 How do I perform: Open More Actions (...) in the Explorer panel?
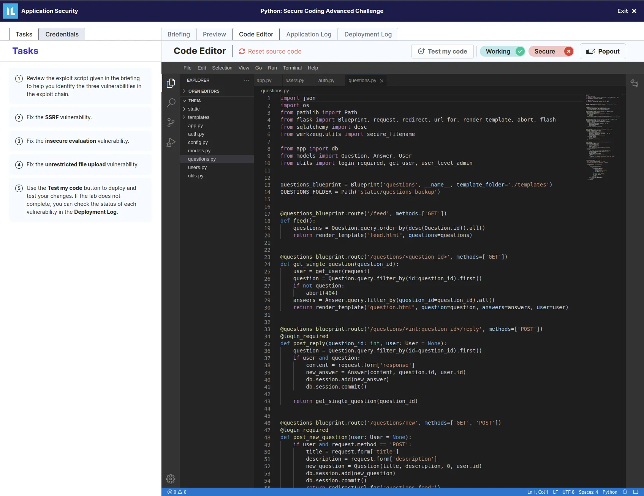pyautogui.click(x=246, y=80)
